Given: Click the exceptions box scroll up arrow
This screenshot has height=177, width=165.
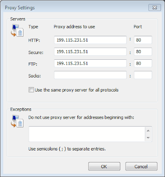Looking at the screenshot, I should pyautogui.click(x=148, y=131).
